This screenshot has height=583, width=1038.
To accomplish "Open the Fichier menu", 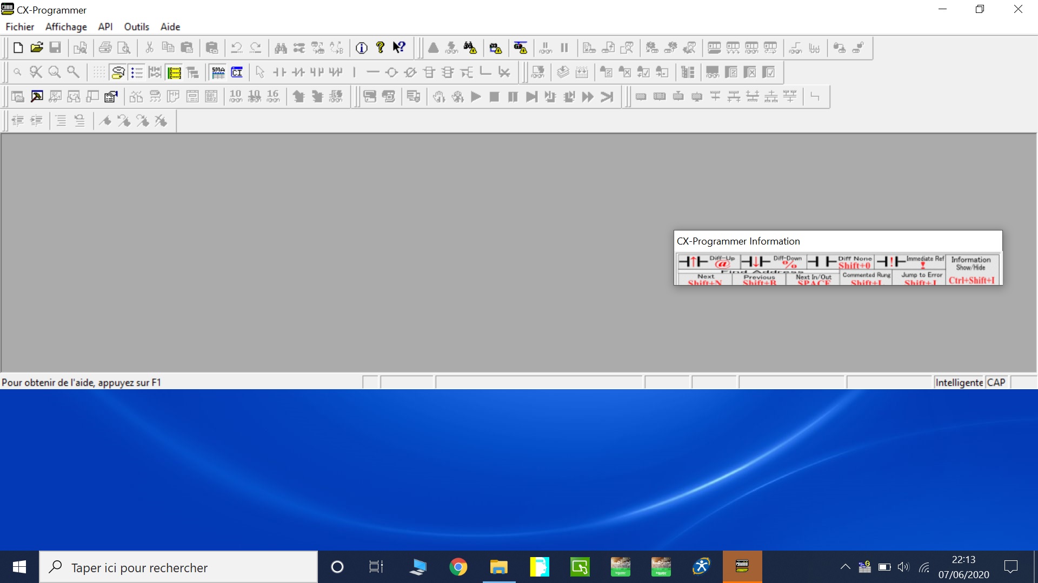I will pyautogui.click(x=19, y=27).
